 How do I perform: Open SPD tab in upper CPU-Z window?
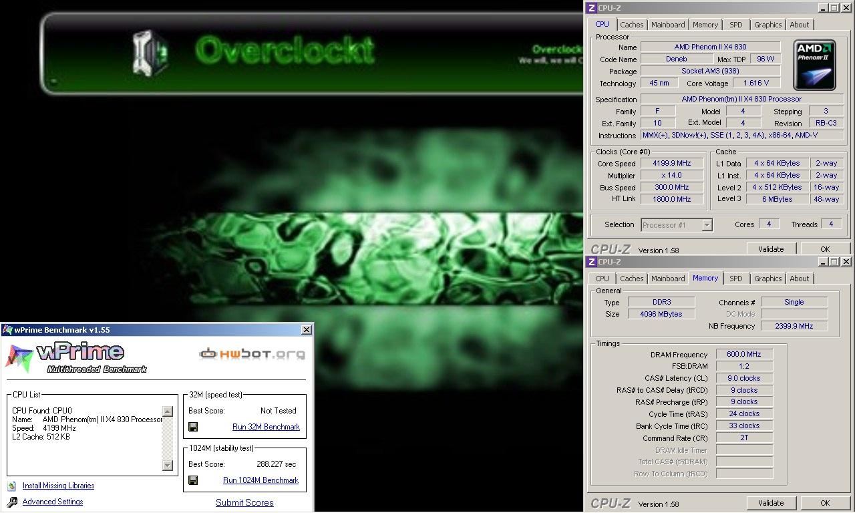tap(735, 25)
